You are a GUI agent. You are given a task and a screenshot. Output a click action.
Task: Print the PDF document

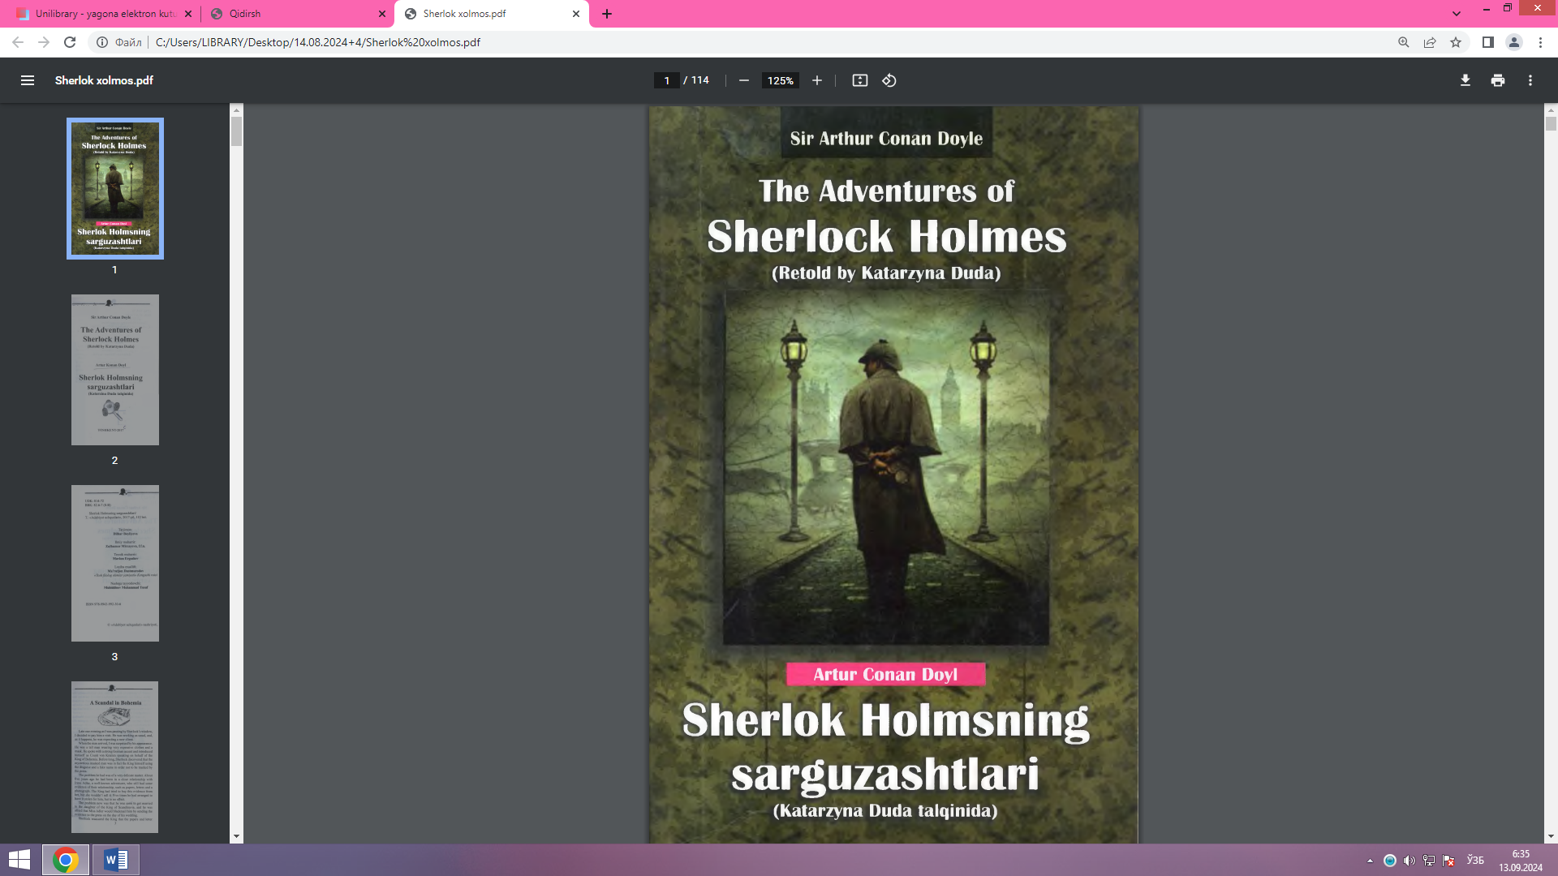[1498, 80]
